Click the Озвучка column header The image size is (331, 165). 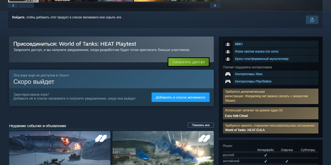click(287, 150)
